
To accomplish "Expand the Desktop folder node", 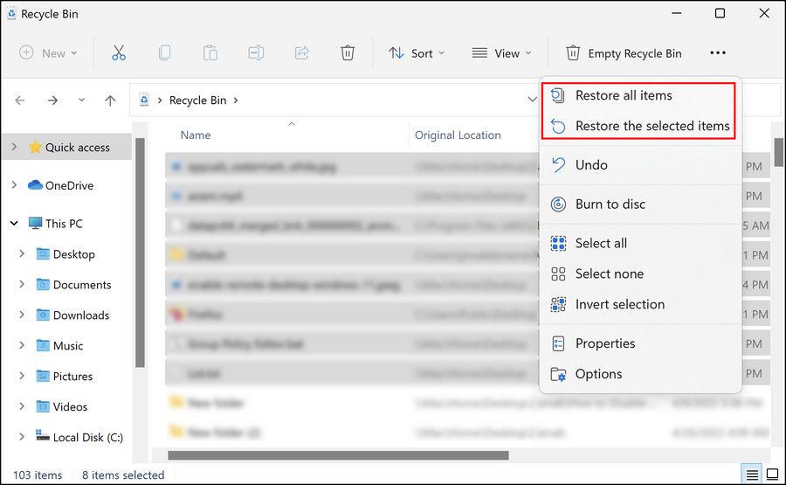I will pyautogui.click(x=22, y=253).
